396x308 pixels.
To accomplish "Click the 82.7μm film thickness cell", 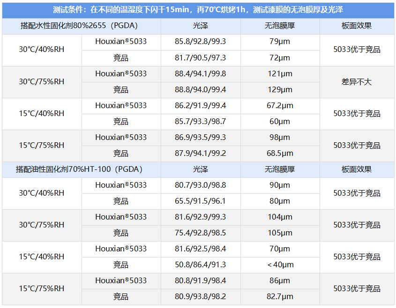I will coord(280,297).
